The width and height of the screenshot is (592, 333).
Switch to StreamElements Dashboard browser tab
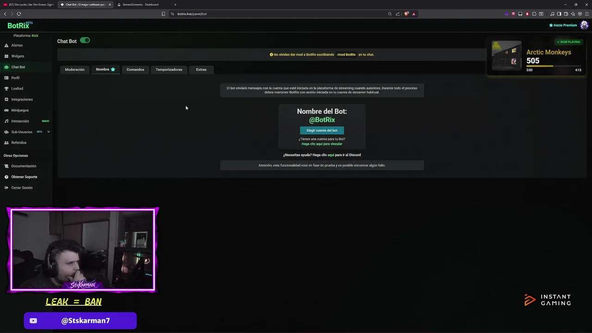tap(140, 5)
